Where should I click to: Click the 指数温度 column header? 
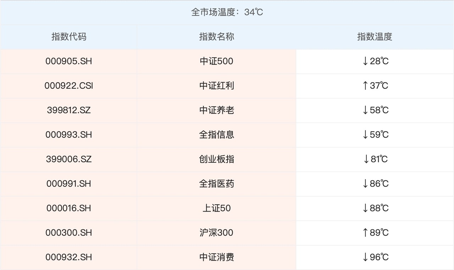[375, 36]
